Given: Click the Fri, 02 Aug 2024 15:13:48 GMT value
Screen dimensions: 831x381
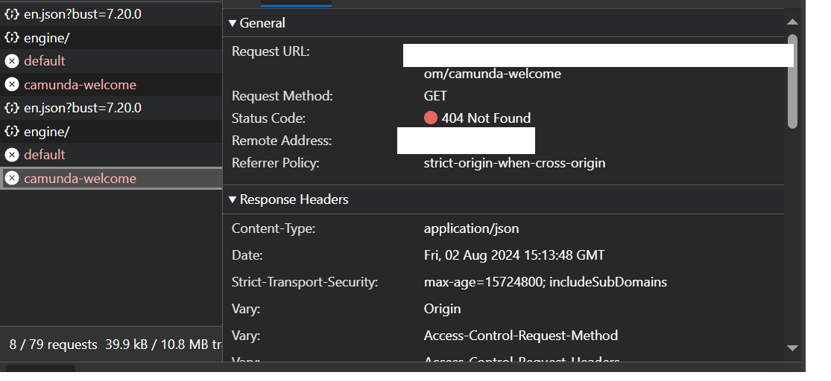Looking at the screenshot, I should coord(514,255).
